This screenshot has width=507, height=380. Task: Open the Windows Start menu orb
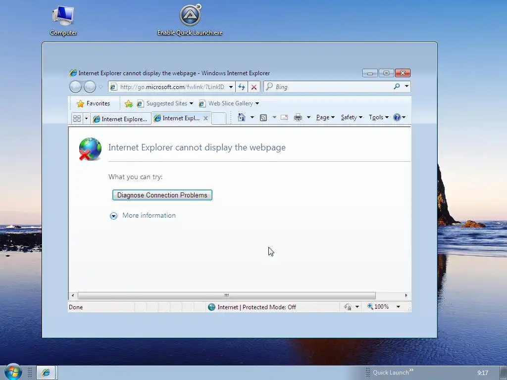(12, 372)
